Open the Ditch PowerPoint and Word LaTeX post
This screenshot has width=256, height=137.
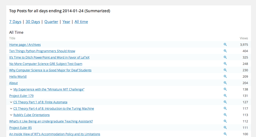pyautogui.click(x=49, y=57)
